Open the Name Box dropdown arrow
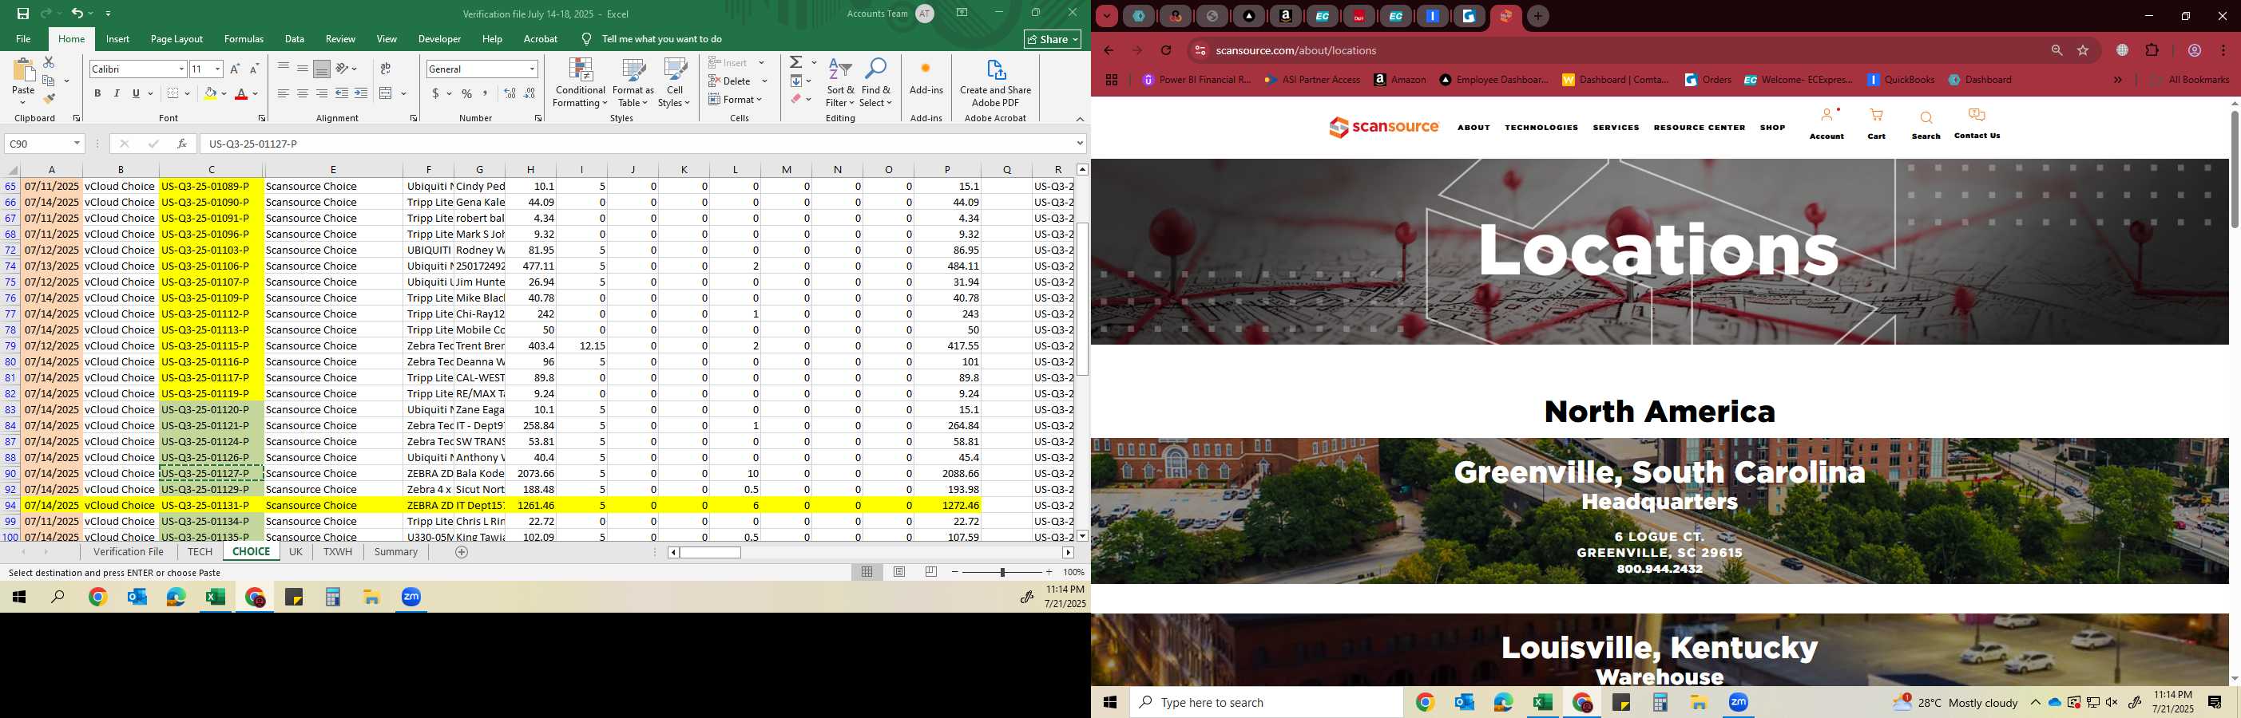This screenshot has width=2241, height=718. click(x=77, y=144)
